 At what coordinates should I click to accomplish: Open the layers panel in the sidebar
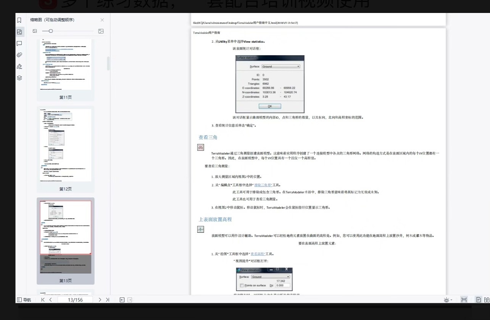point(19,78)
